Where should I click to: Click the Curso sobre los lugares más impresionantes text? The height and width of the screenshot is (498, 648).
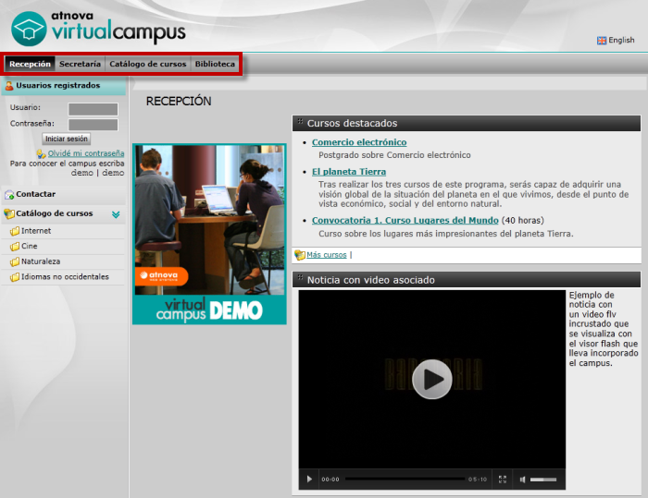446,234
